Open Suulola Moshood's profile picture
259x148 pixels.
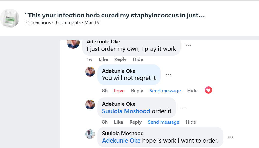tap(90, 134)
